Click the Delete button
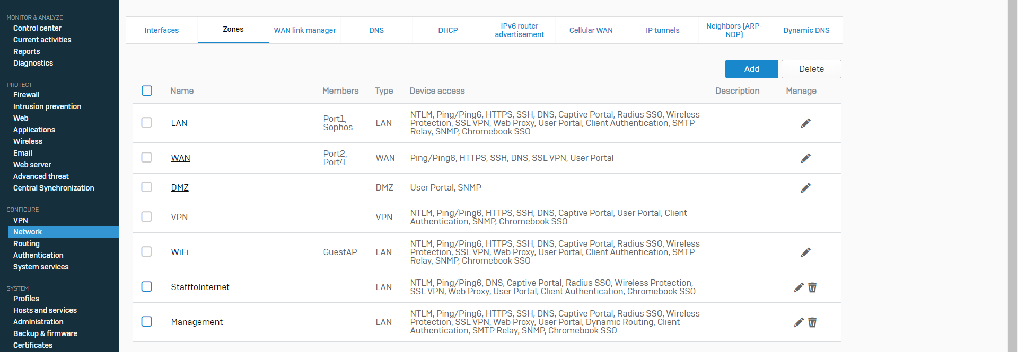Screen dimensions: 1018x352 [811, 69]
